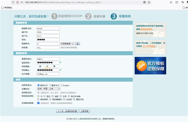The image size is (188, 122).
Task: Click step 3 circle 配置系统
Action: [114, 16]
